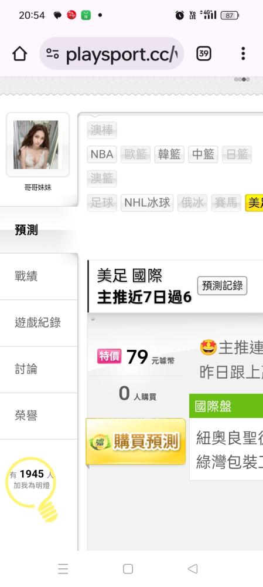The width and height of the screenshot is (263, 587).
Task: Click the 哥哥妹妹 profile photo
Action: click(36, 144)
